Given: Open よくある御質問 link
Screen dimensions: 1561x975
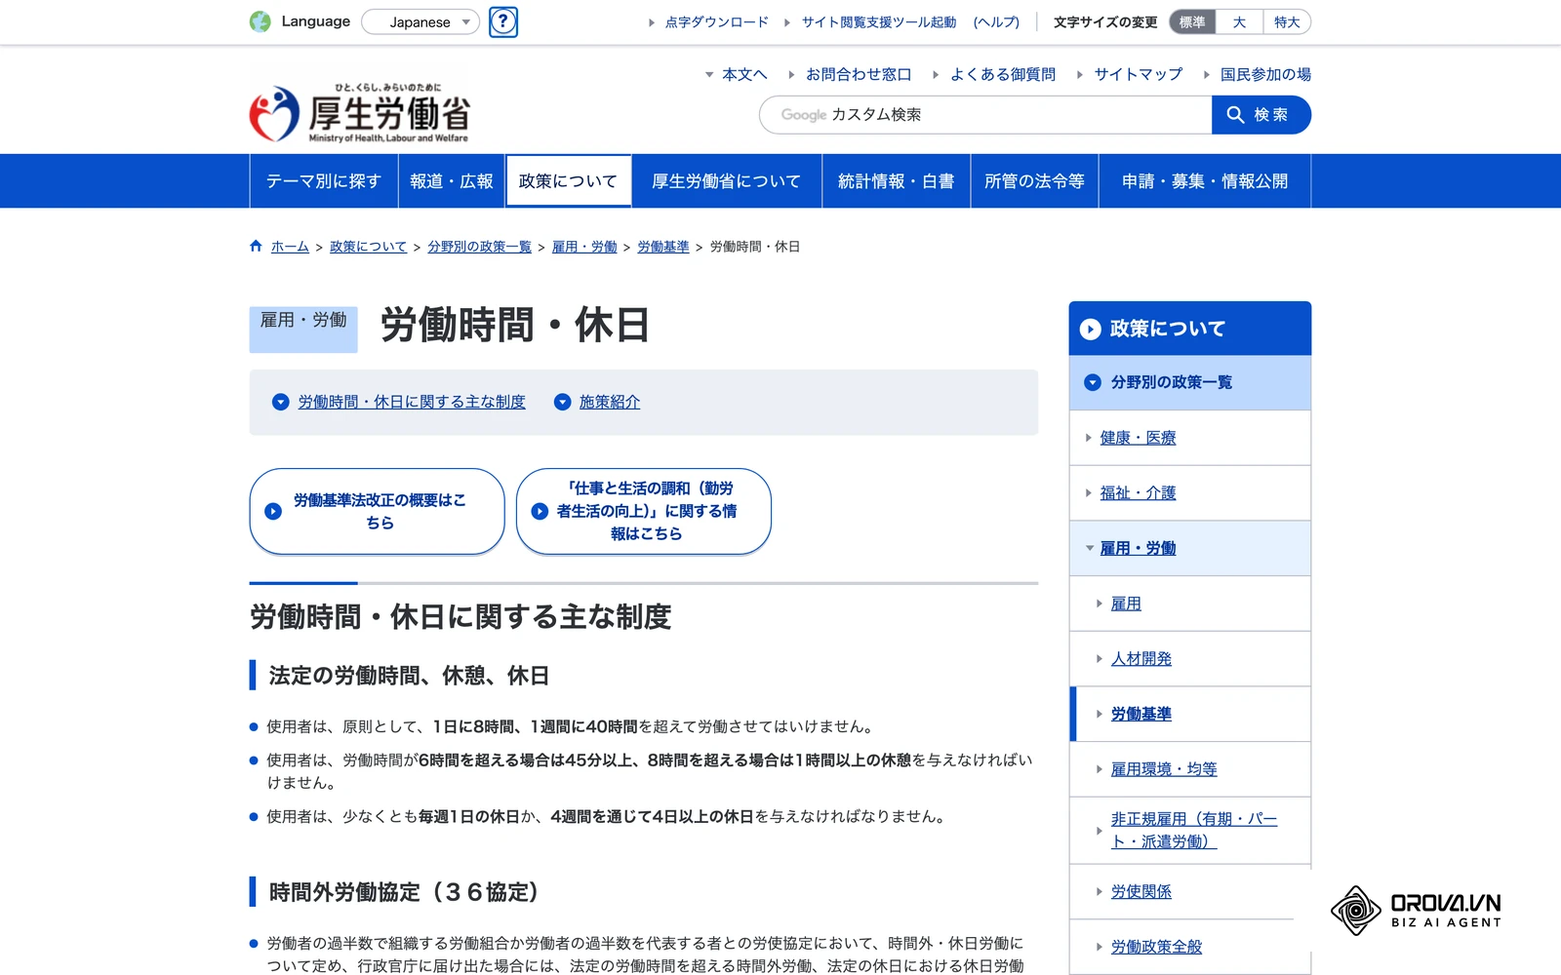Looking at the screenshot, I should [x=1003, y=74].
